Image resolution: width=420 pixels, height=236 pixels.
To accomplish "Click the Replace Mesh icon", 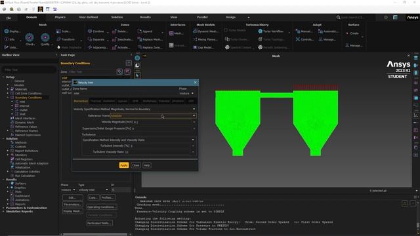I will [140, 39].
